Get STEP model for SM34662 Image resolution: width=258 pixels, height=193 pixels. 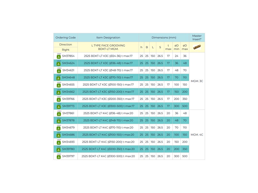59,92
